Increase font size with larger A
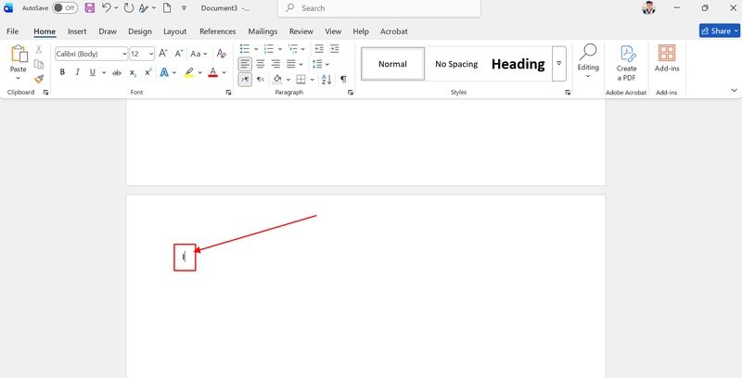Viewport: 742px width, 378px height. (163, 54)
